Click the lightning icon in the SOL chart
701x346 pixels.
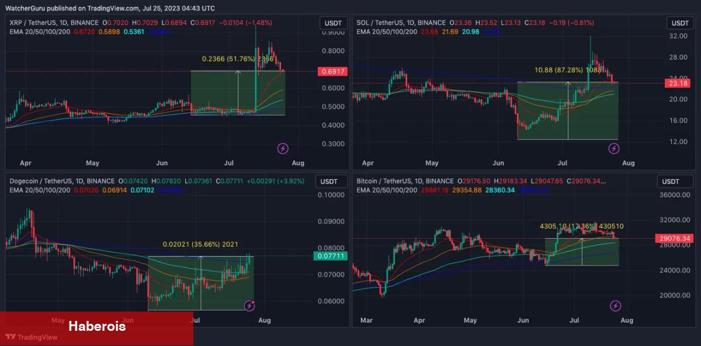(614, 148)
